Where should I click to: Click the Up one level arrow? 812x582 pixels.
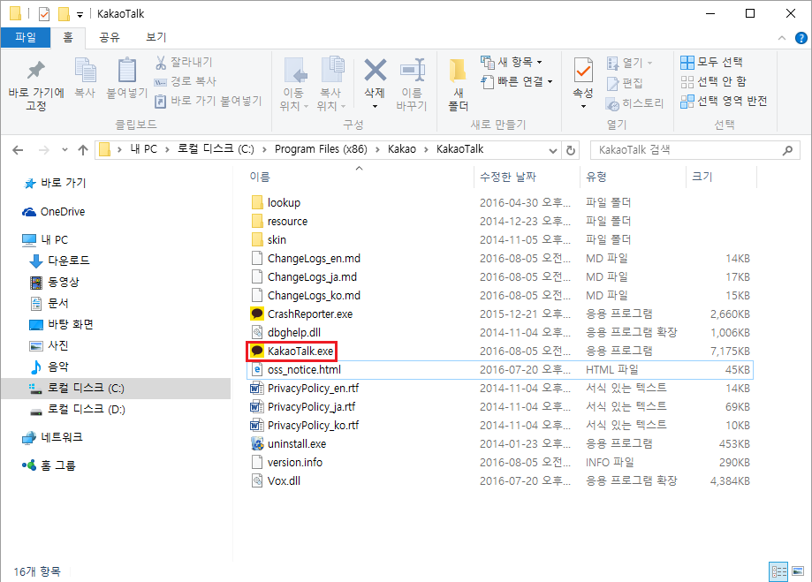tap(83, 150)
